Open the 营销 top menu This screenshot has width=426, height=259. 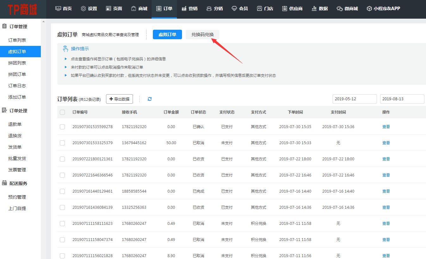(x=190, y=9)
